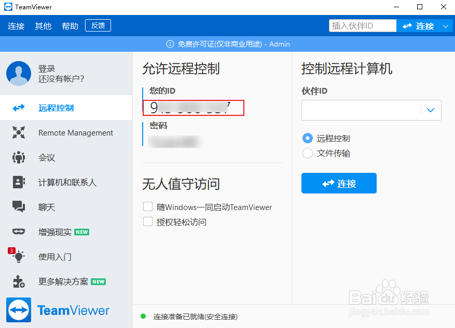Image resolution: width=455 pixels, height=328 pixels.
Task: Click the large blue 连接 button
Action: click(x=339, y=183)
